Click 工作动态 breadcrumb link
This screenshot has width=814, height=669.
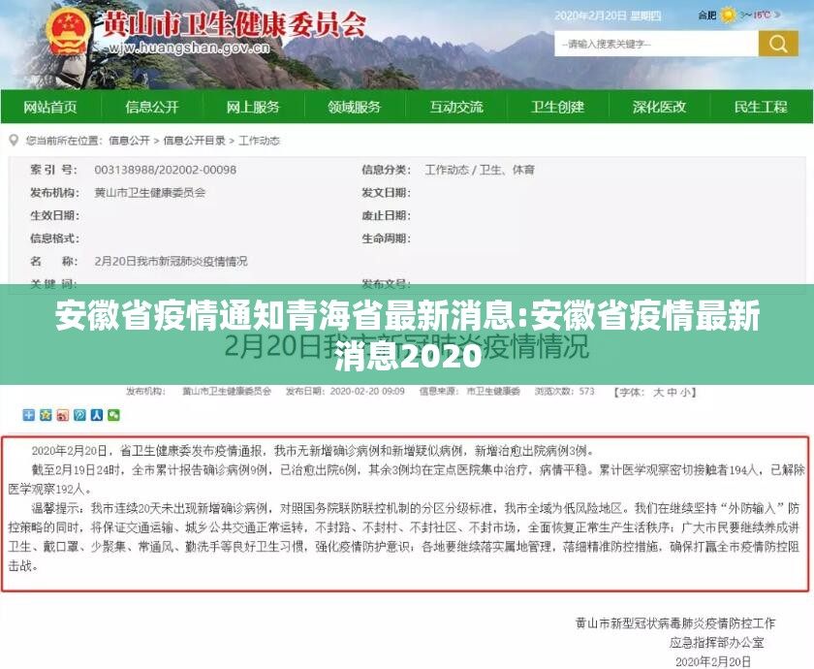pos(259,141)
